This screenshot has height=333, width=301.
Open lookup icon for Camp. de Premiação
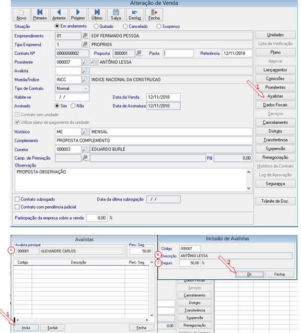(x=85, y=158)
